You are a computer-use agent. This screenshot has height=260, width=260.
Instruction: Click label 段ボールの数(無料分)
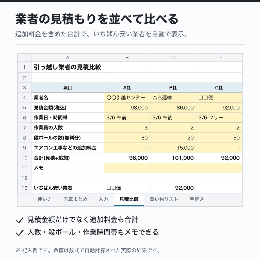[x=57, y=138]
